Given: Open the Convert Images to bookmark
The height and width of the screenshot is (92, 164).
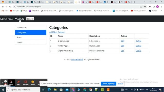Looking at the screenshot, I should coord(67,11).
